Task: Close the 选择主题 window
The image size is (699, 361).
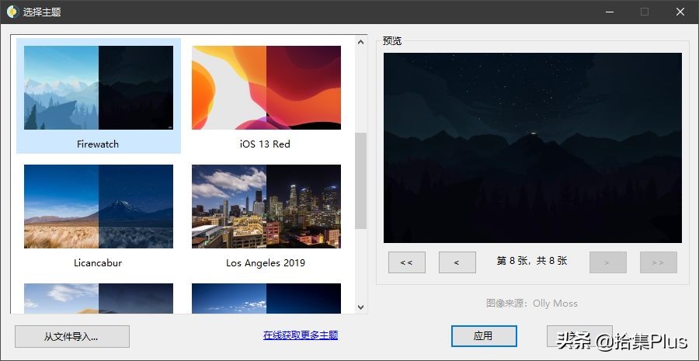Action: [680, 12]
